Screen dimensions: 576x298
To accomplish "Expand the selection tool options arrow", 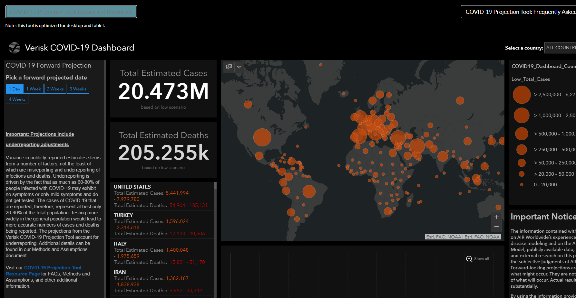I will 239,67.
